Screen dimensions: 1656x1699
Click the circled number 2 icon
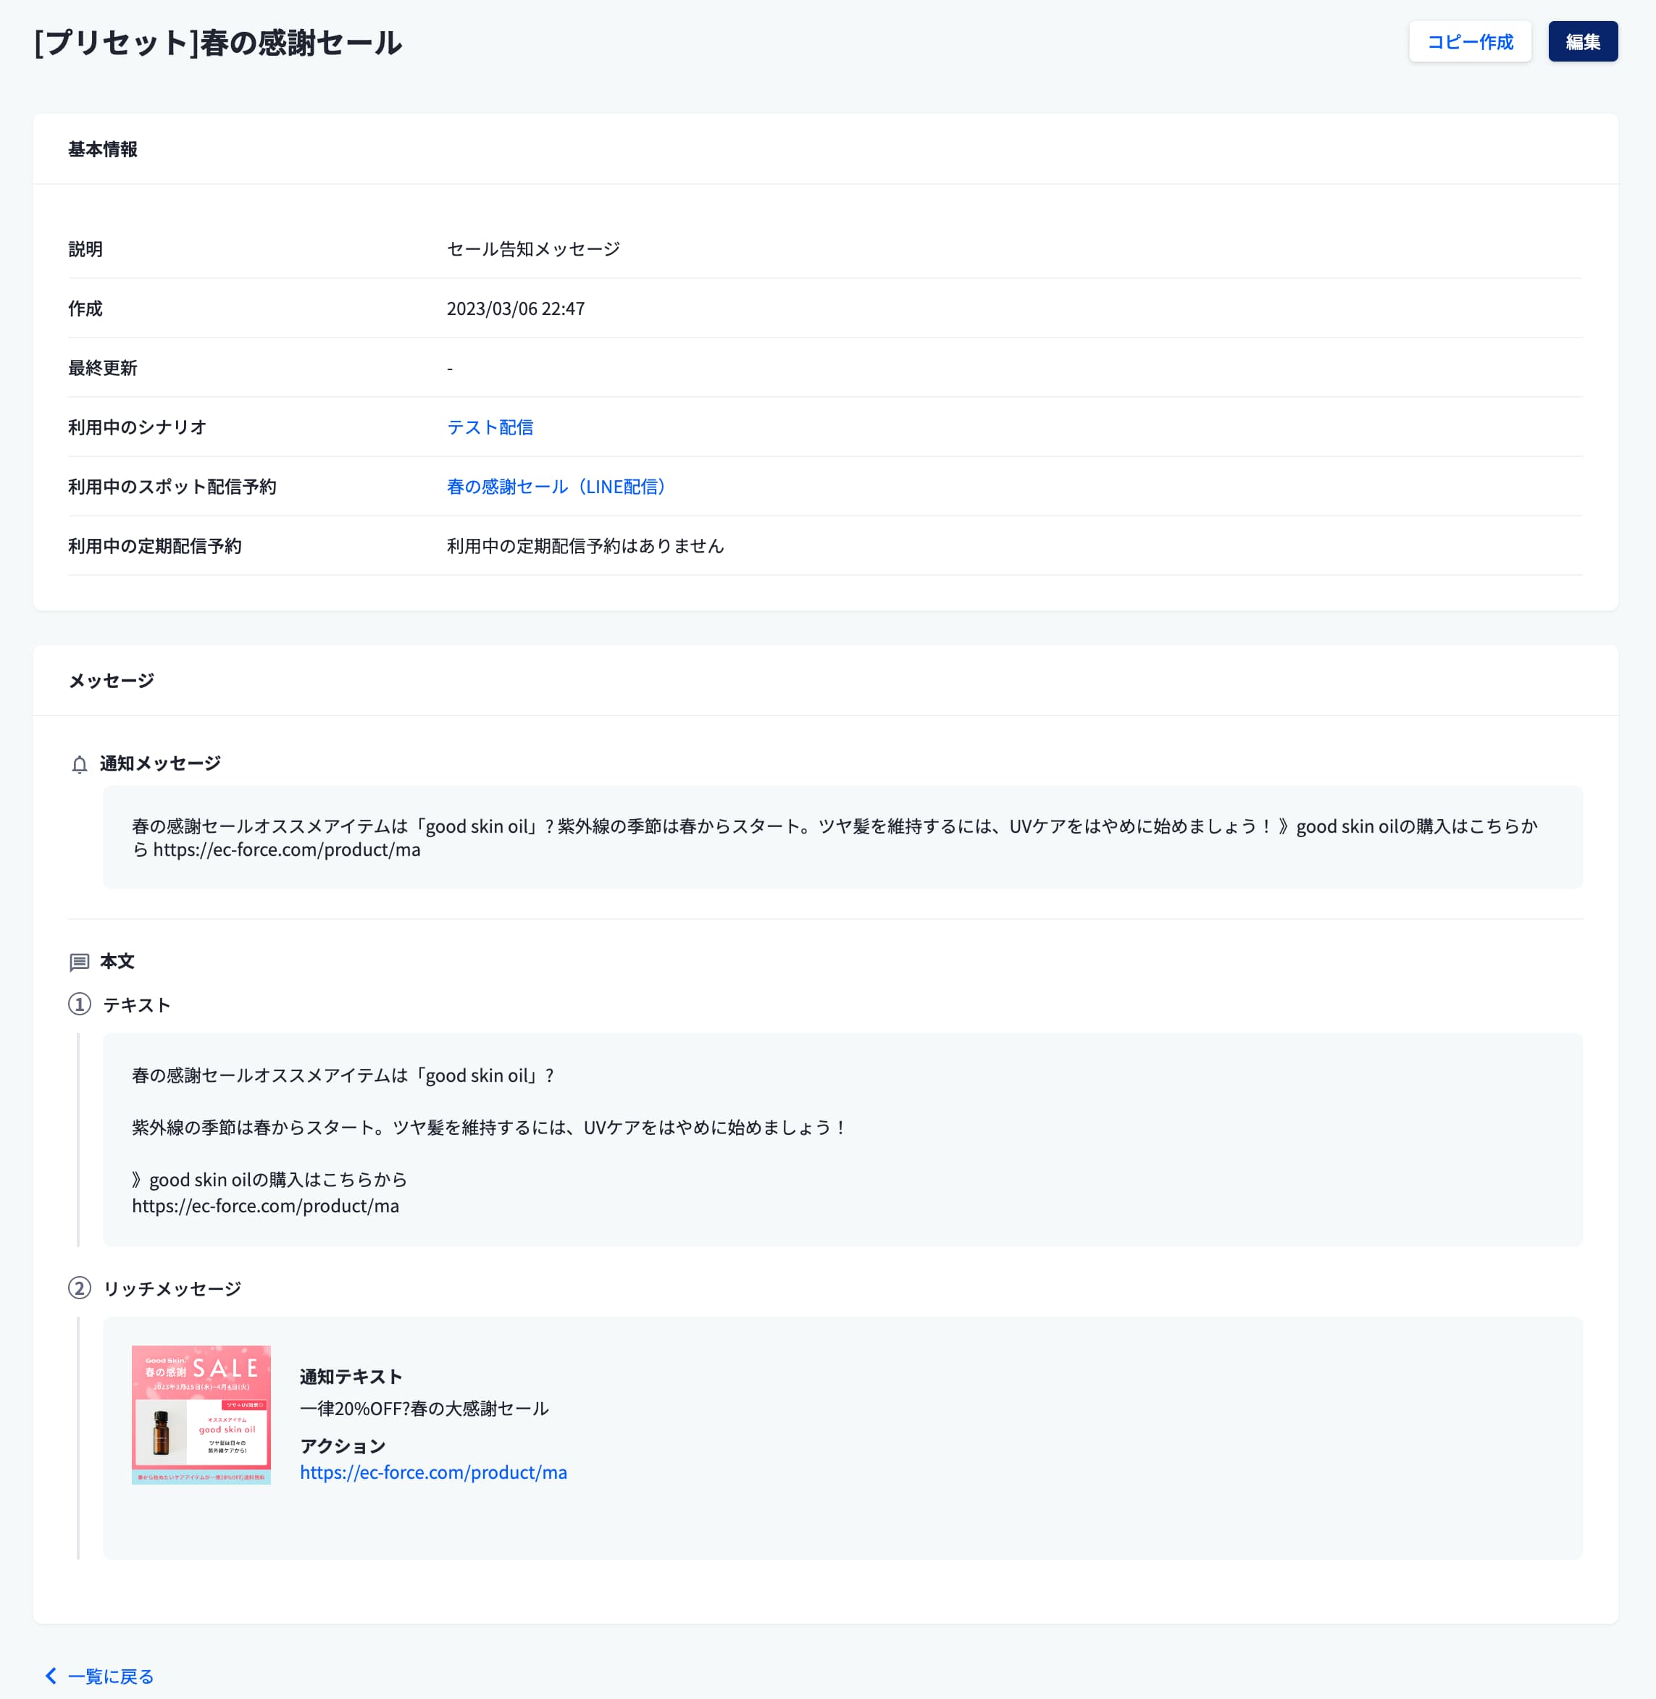pos(79,1288)
